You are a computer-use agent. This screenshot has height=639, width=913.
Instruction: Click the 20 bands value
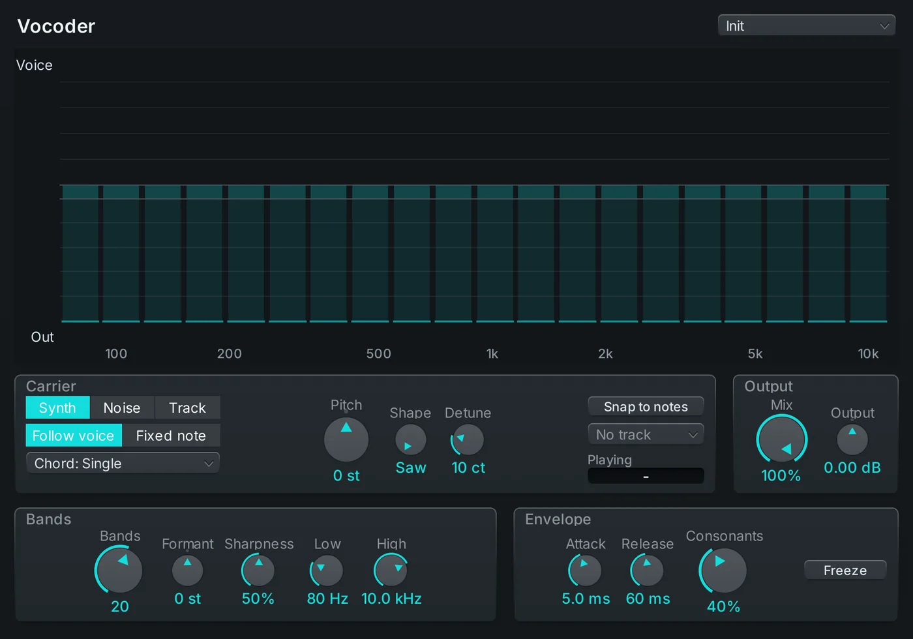(x=120, y=606)
